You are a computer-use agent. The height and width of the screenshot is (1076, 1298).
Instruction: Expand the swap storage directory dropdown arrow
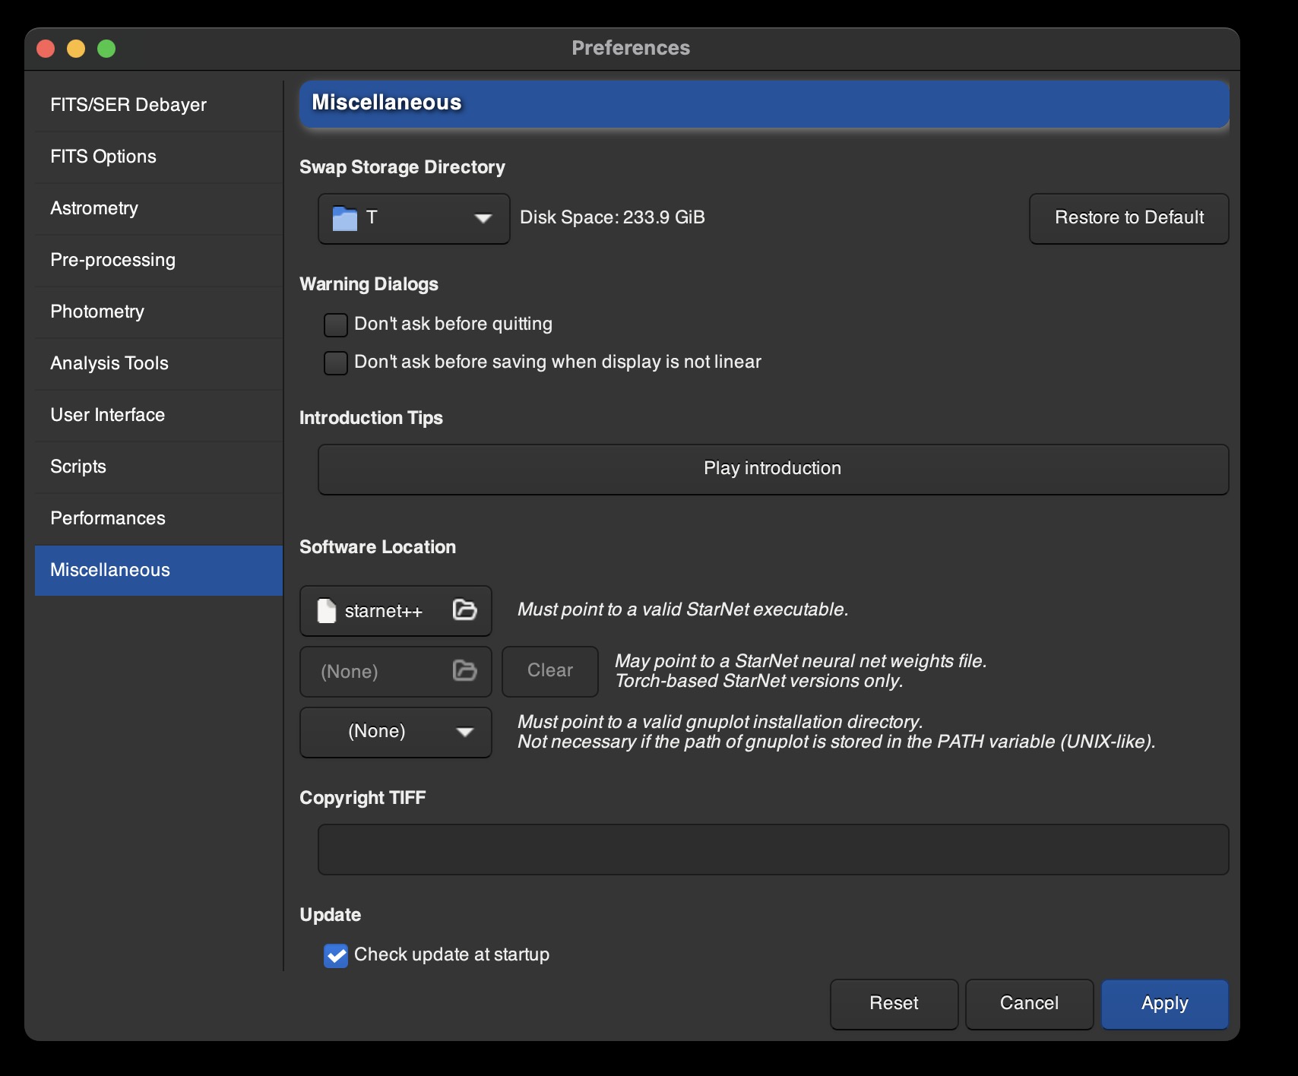[483, 219]
